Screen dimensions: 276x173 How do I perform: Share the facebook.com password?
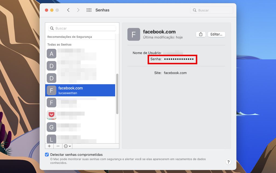(201, 34)
